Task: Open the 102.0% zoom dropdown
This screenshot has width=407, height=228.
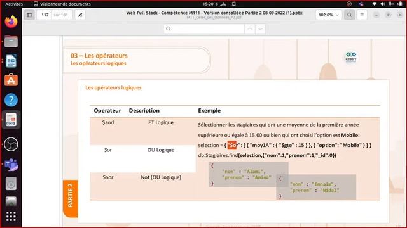Action: click(329, 15)
